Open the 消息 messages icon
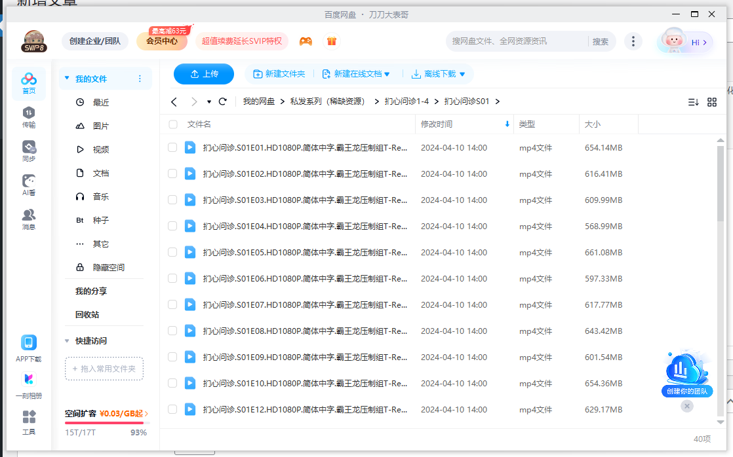 tap(28, 219)
